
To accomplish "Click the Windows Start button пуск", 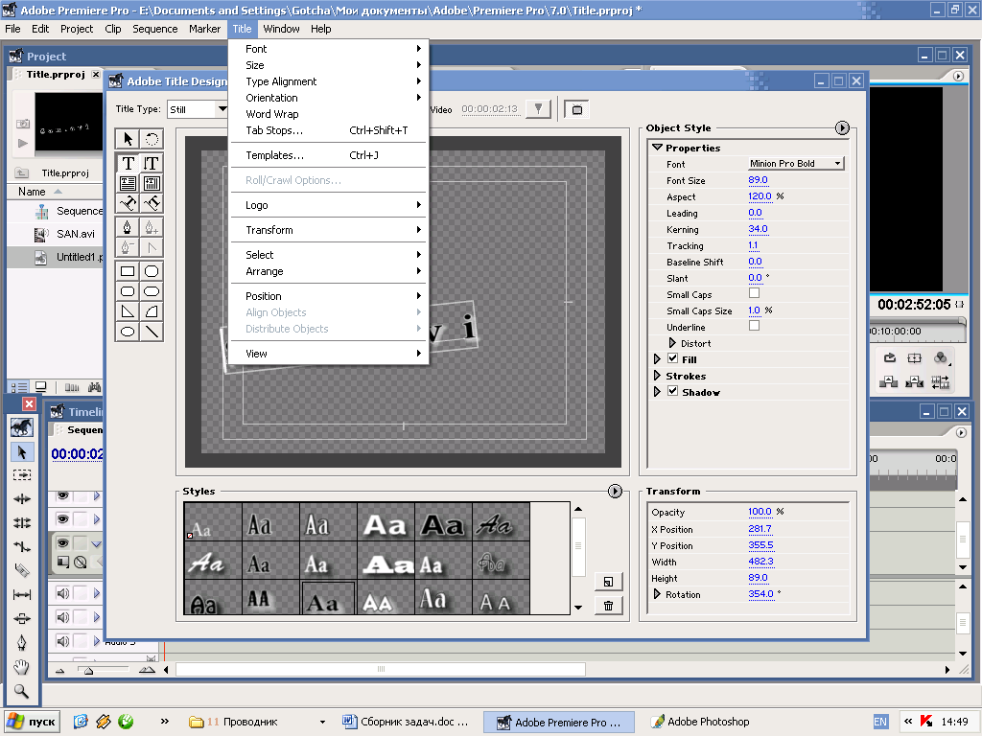I will 31,722.
